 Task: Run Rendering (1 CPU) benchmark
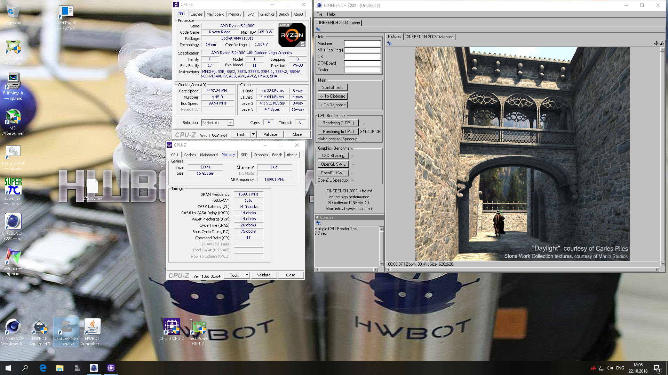338,123
